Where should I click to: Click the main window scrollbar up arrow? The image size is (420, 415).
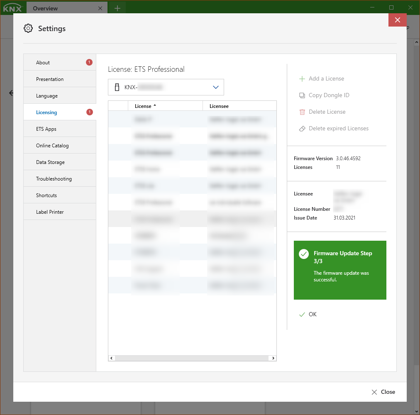[417, 42]
